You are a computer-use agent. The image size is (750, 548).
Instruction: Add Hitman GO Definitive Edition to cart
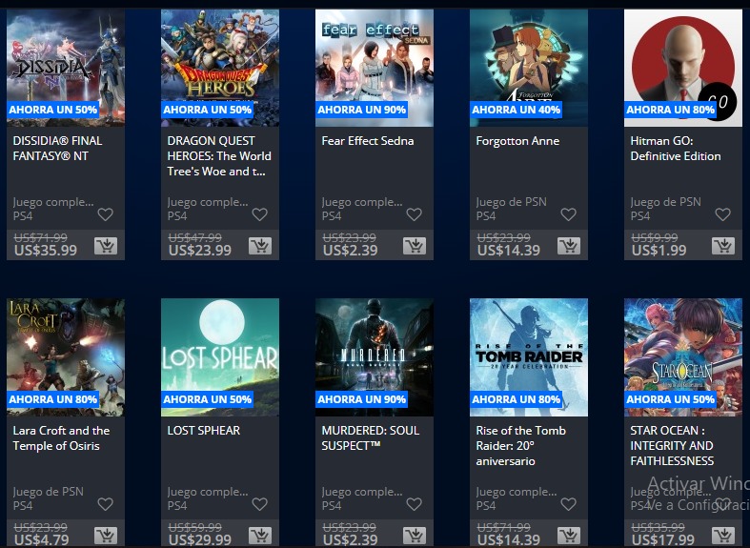tap(723, 246)
